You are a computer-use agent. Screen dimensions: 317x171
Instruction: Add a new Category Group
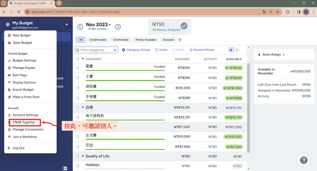(x=136, y=50)
